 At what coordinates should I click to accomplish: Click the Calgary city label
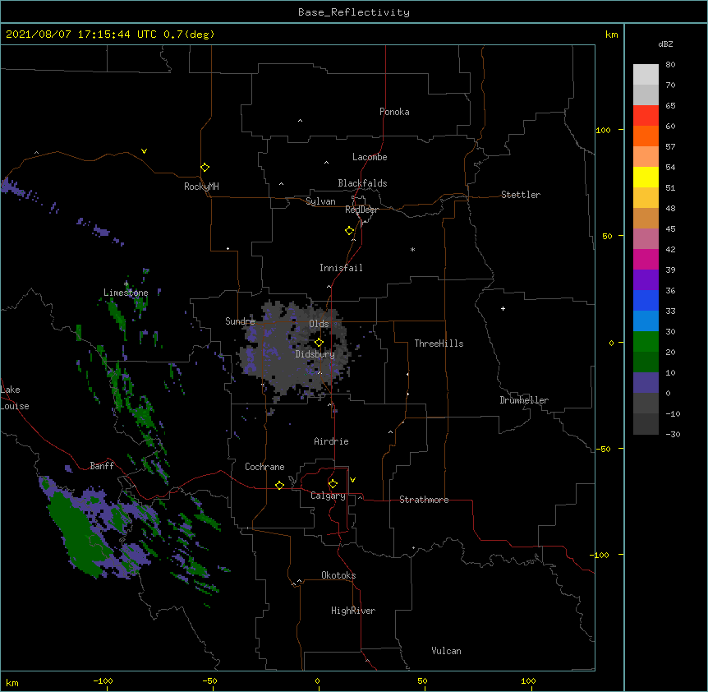328,496
